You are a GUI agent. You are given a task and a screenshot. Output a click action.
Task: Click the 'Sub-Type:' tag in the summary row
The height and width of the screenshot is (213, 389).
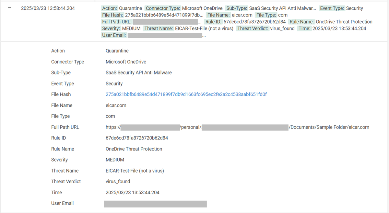pos(237,8)
